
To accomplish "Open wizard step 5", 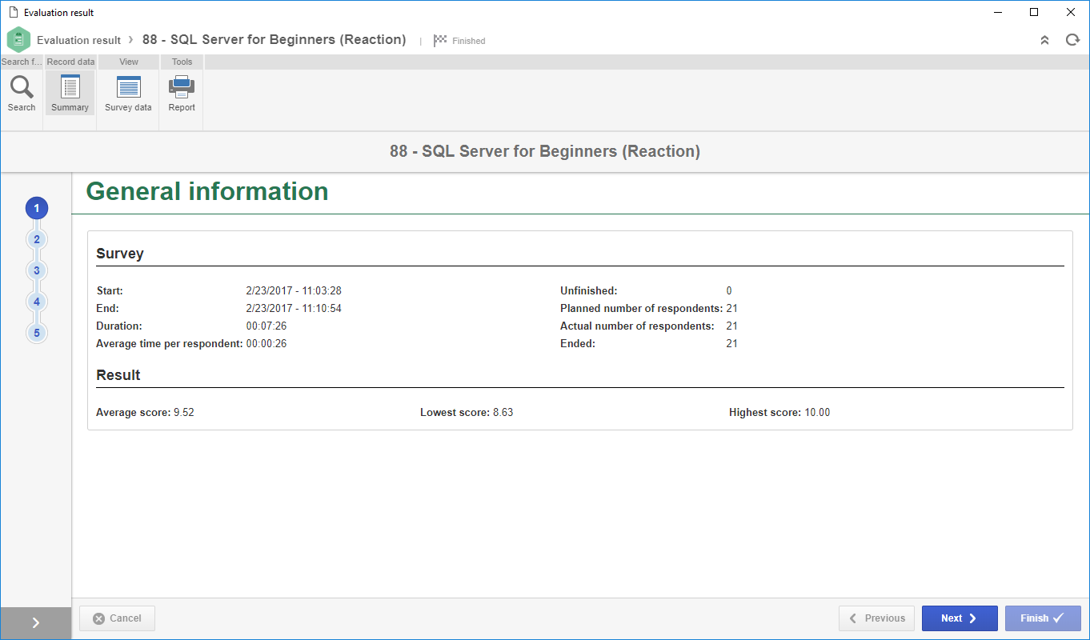I will coord(37,333).
